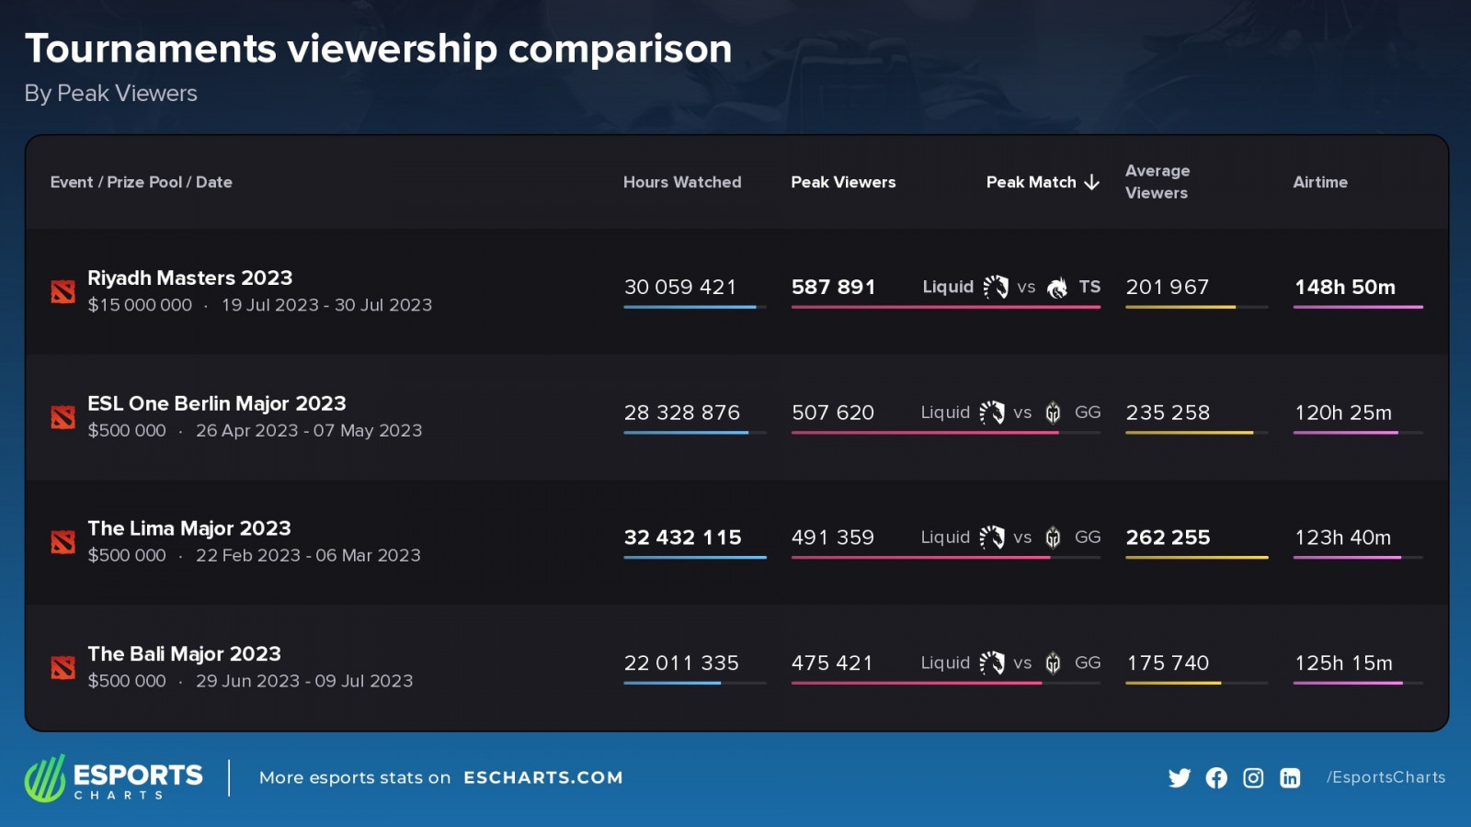This screenshot has width=1471, height=827.
Task: Click the Team Liquid logo in ESL One Berlin row
Action: [992, 413]
